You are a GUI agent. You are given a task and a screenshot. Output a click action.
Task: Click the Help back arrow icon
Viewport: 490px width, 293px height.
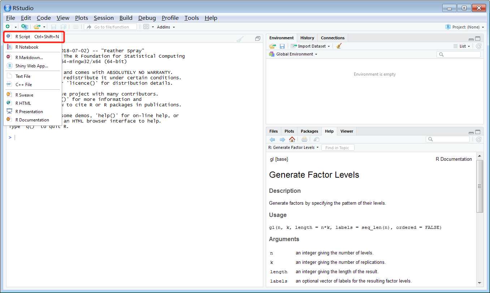click(x=272, y=139)
